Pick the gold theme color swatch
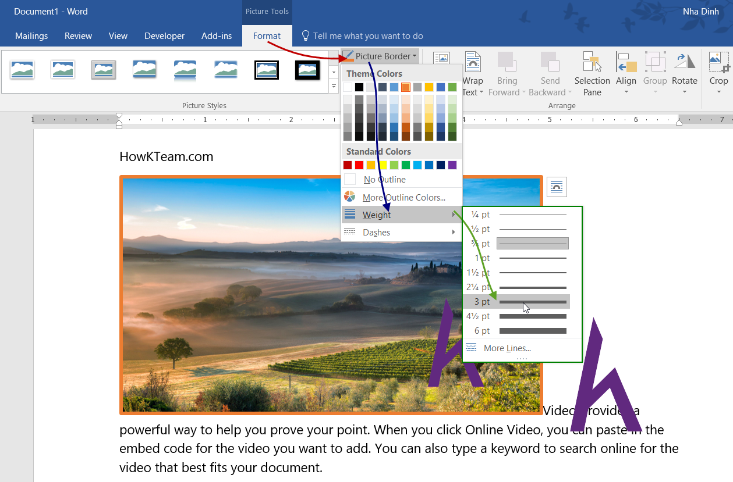The height and width of the screenshot is (482, 733). click(429, 87)
